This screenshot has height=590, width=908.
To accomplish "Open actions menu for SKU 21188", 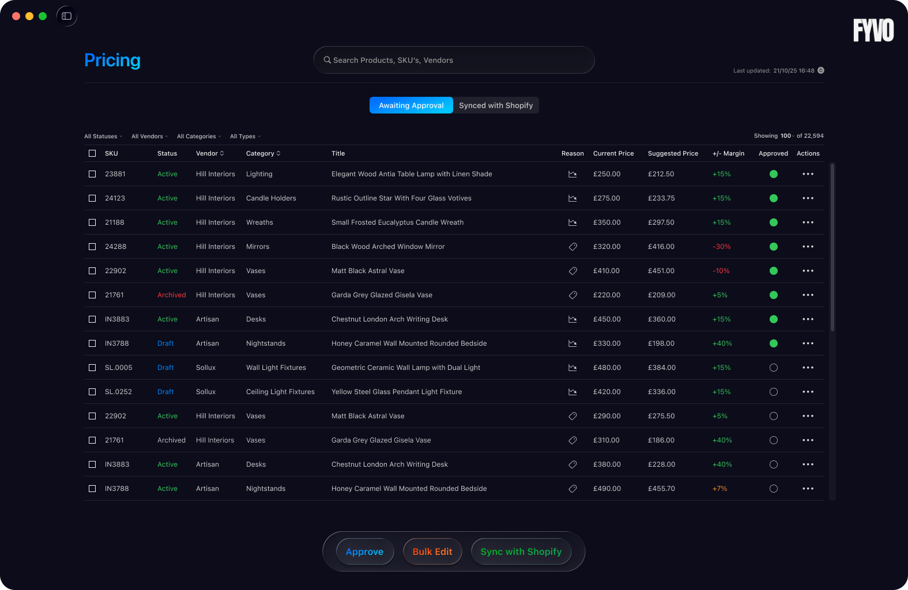I will (x=808, y=222).
